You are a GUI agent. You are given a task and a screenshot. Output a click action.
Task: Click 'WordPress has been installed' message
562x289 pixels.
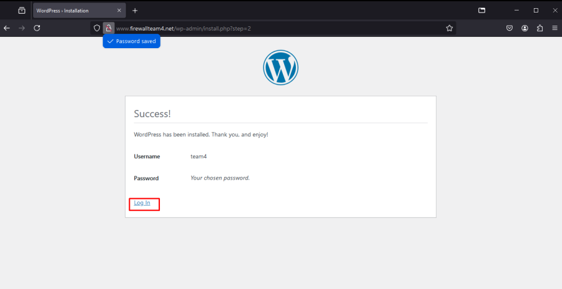click(200, 134)
